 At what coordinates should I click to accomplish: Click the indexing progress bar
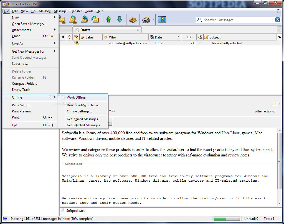coord(227,219)
